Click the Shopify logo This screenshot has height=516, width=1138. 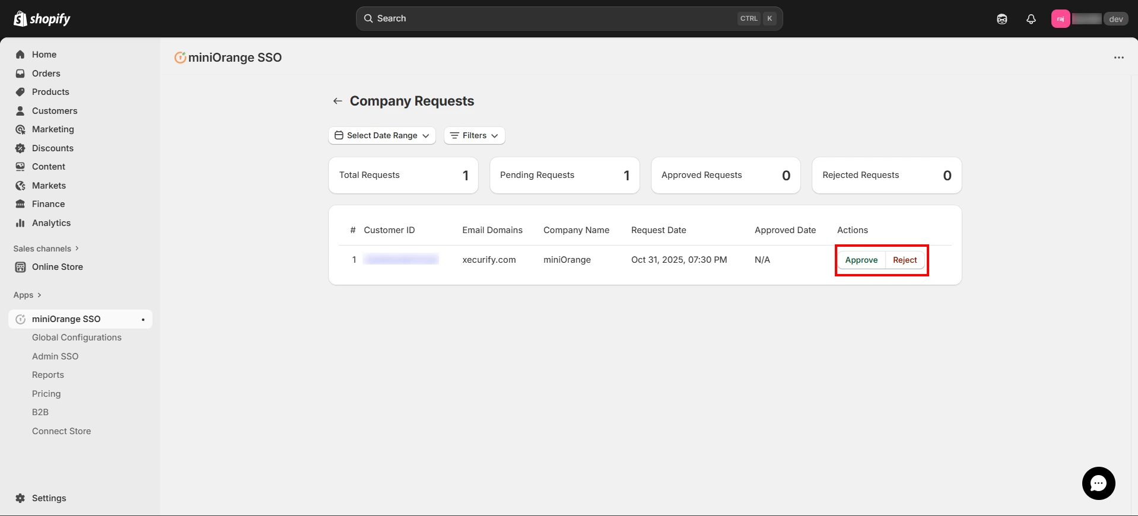(x=42, y=19)
